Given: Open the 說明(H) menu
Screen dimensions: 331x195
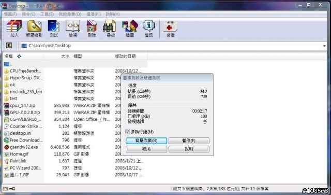Looking at the screenshot, I should click(x=113, y=14).
